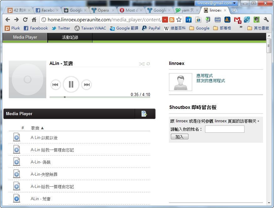This screenshot has height=208, width=274.
Task: Open the PayPal bookmark
Action: pyautogui.click(x=151, y=28)
